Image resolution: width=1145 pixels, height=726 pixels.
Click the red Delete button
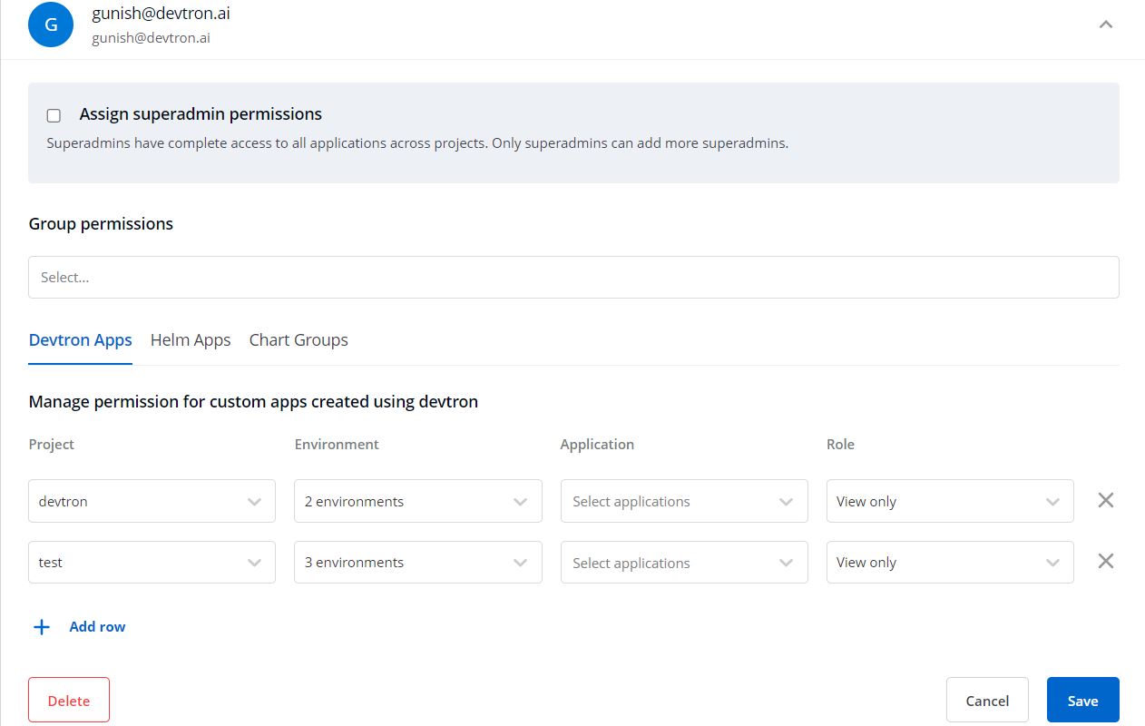point(69,700)
